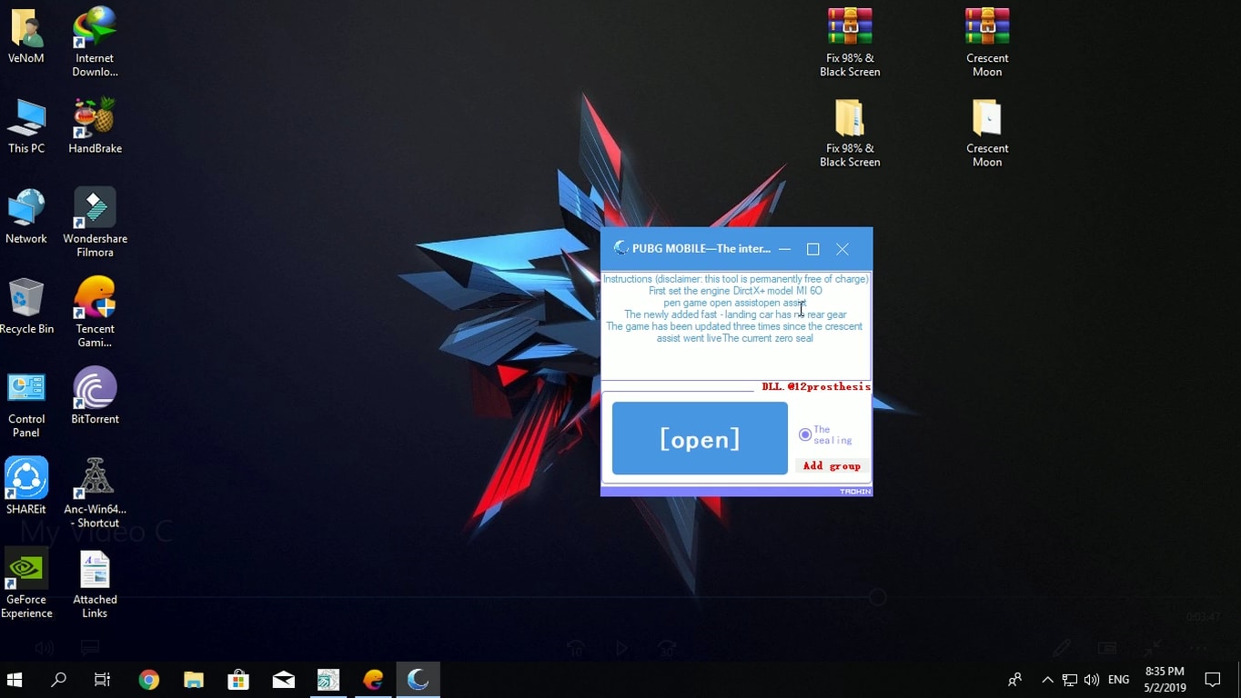Screen dimensions: 1241x698
Task: Select the SHAREit desktop shortcut
Action: click(26, 486)
